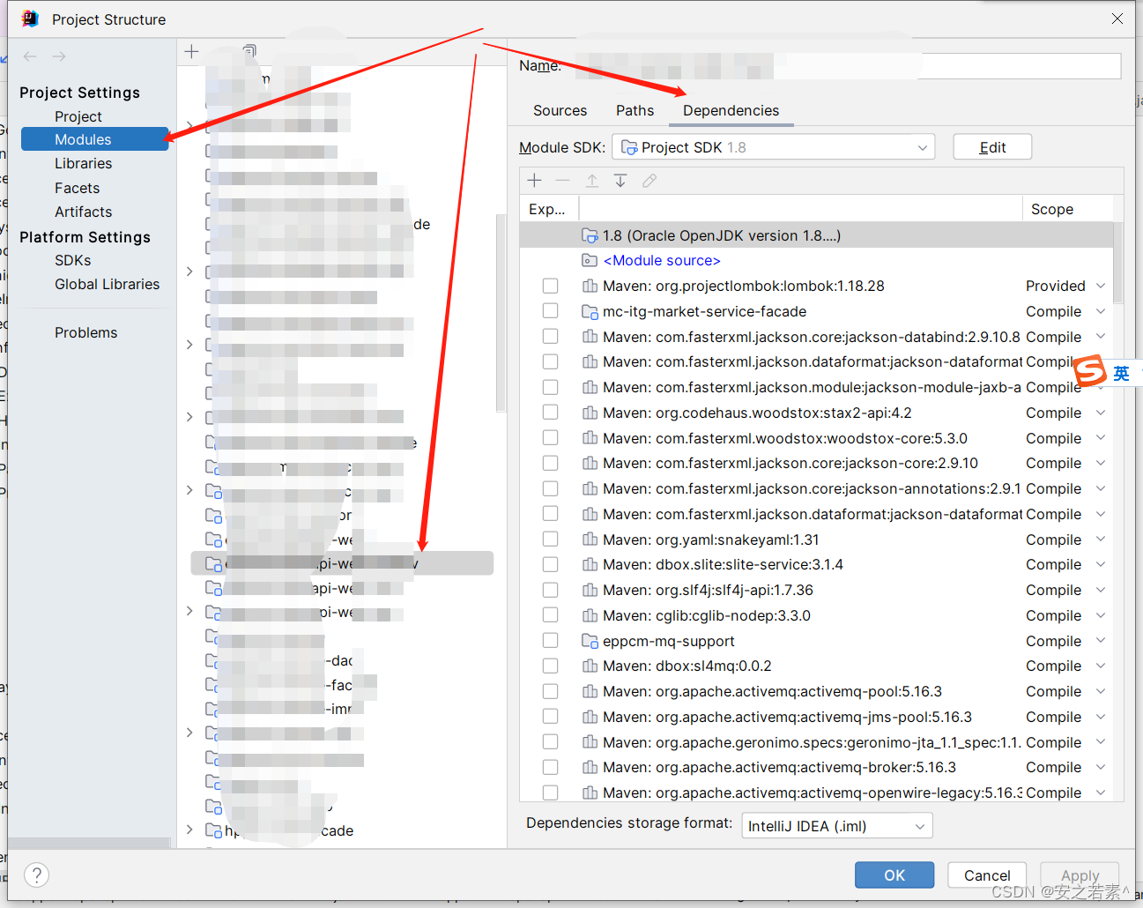Image resolution: width=1143 pixels, height=908 pixels.
Task: Click the library icon of stax2-api dependency
Action: point(590,413)
